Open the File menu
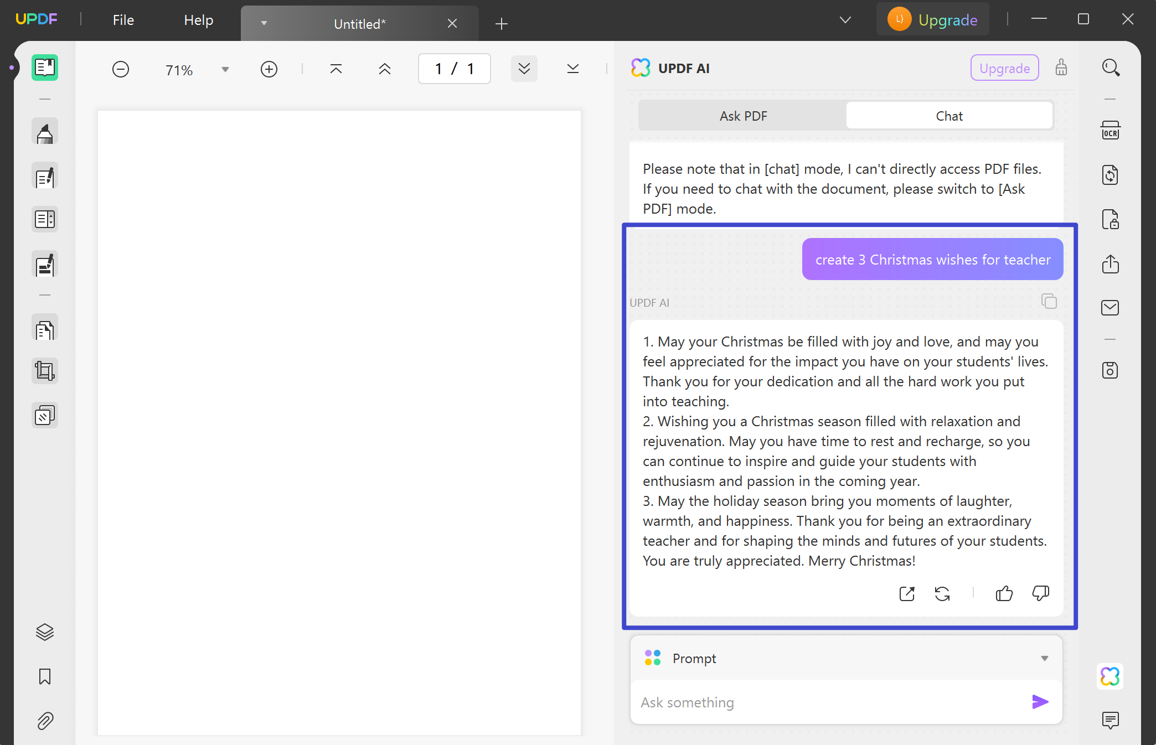This screenshot has width=1156, height=745. pos(123,20)
